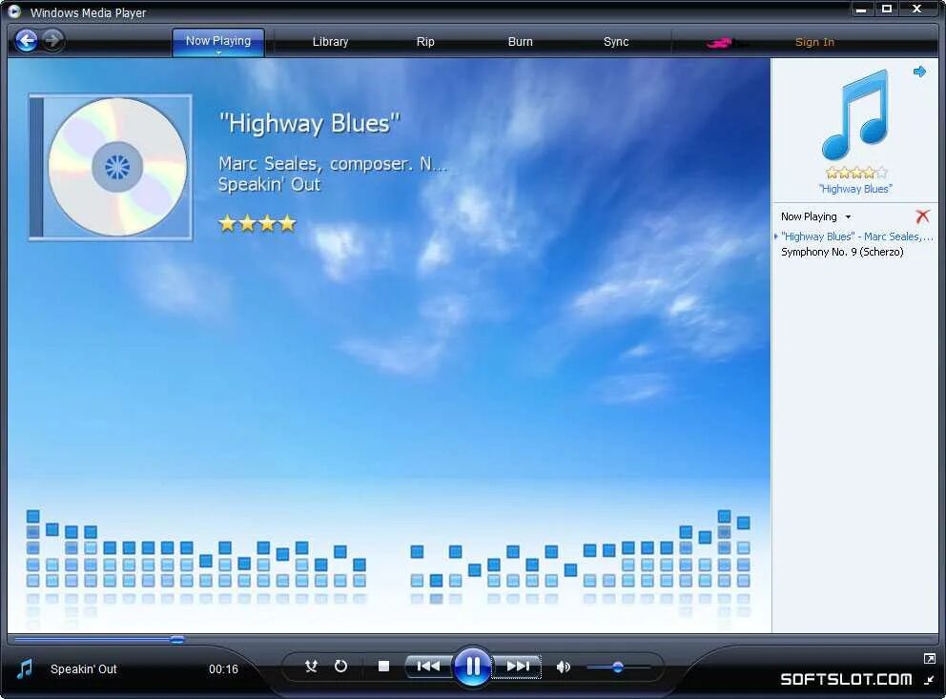Select Symphony No. 9 (Scherzo) track
Viewport: 946px width, 699px height.
842,252
